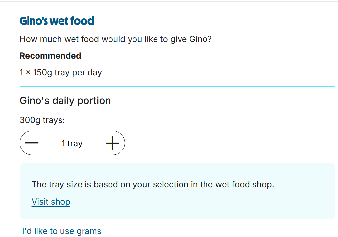Click the 'Gino's wet food' heading
The width and height of the screenshot is (338, 237).
[57, 21]
